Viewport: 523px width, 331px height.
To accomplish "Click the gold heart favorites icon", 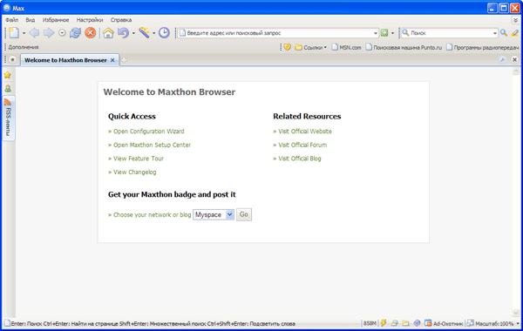I will click(x=287, y=47).
